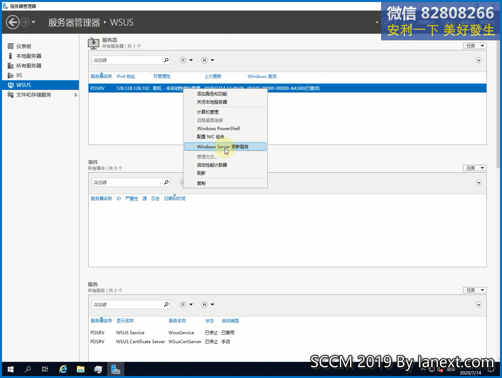The height and width of the screenshot is (378, 502).
Task: Choose 添加角色和功能 from the context menu
Action: click(225, 94)
